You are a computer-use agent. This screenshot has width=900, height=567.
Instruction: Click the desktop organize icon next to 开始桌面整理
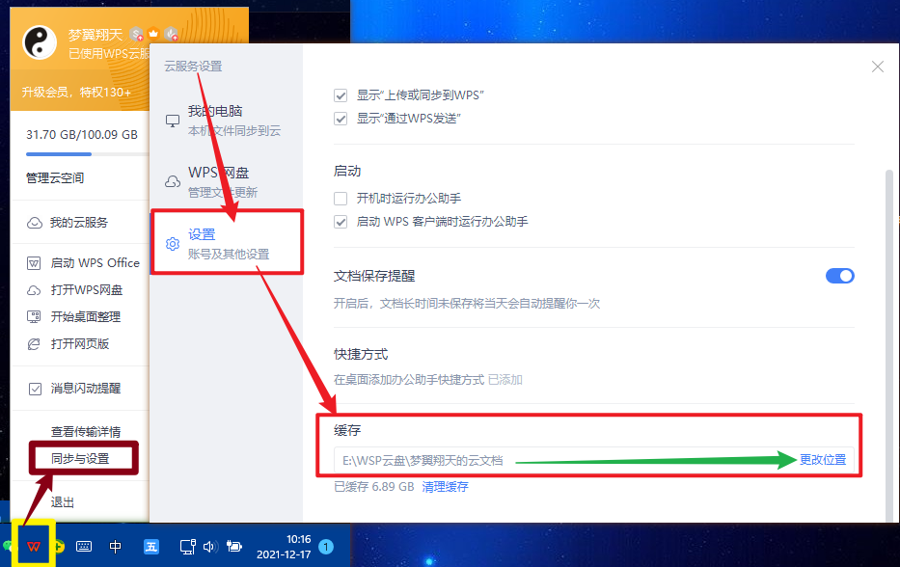tap(34, 317)
